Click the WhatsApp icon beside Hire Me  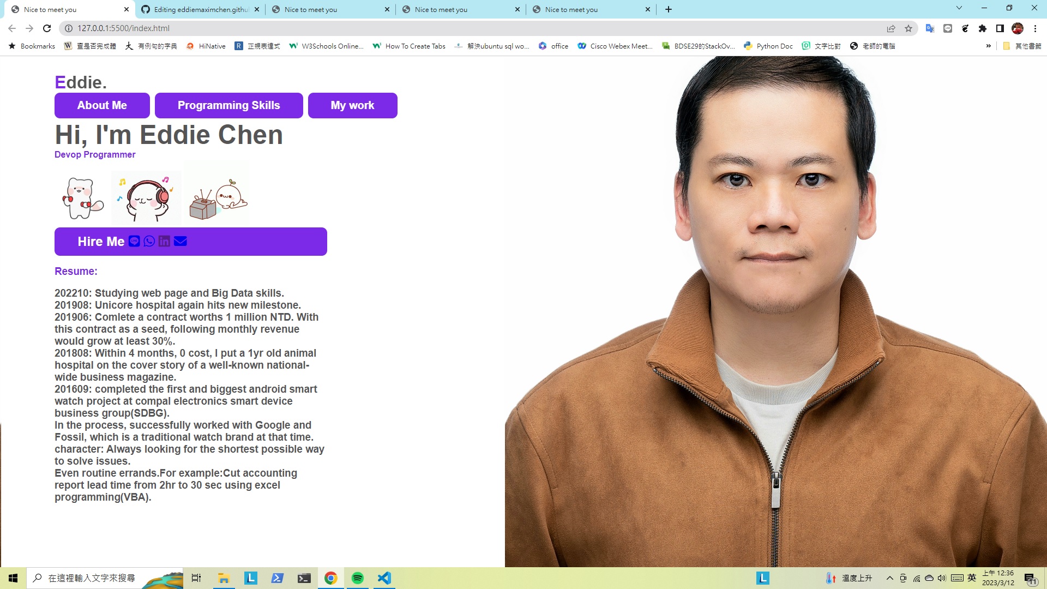point(149,241)
